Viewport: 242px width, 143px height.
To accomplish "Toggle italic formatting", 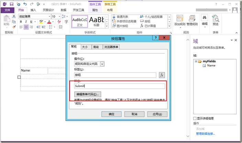I will pos(26,22).
